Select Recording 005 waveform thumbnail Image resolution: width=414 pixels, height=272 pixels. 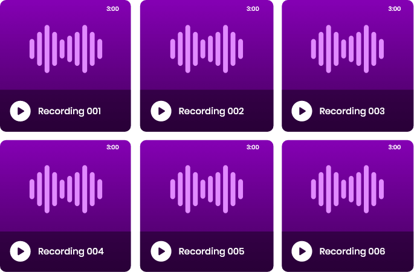(207, 189)
